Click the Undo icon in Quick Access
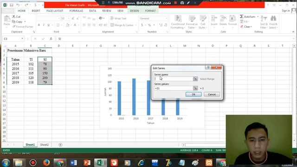Viewport: 297px width, 167px height. tap(18, 5)
